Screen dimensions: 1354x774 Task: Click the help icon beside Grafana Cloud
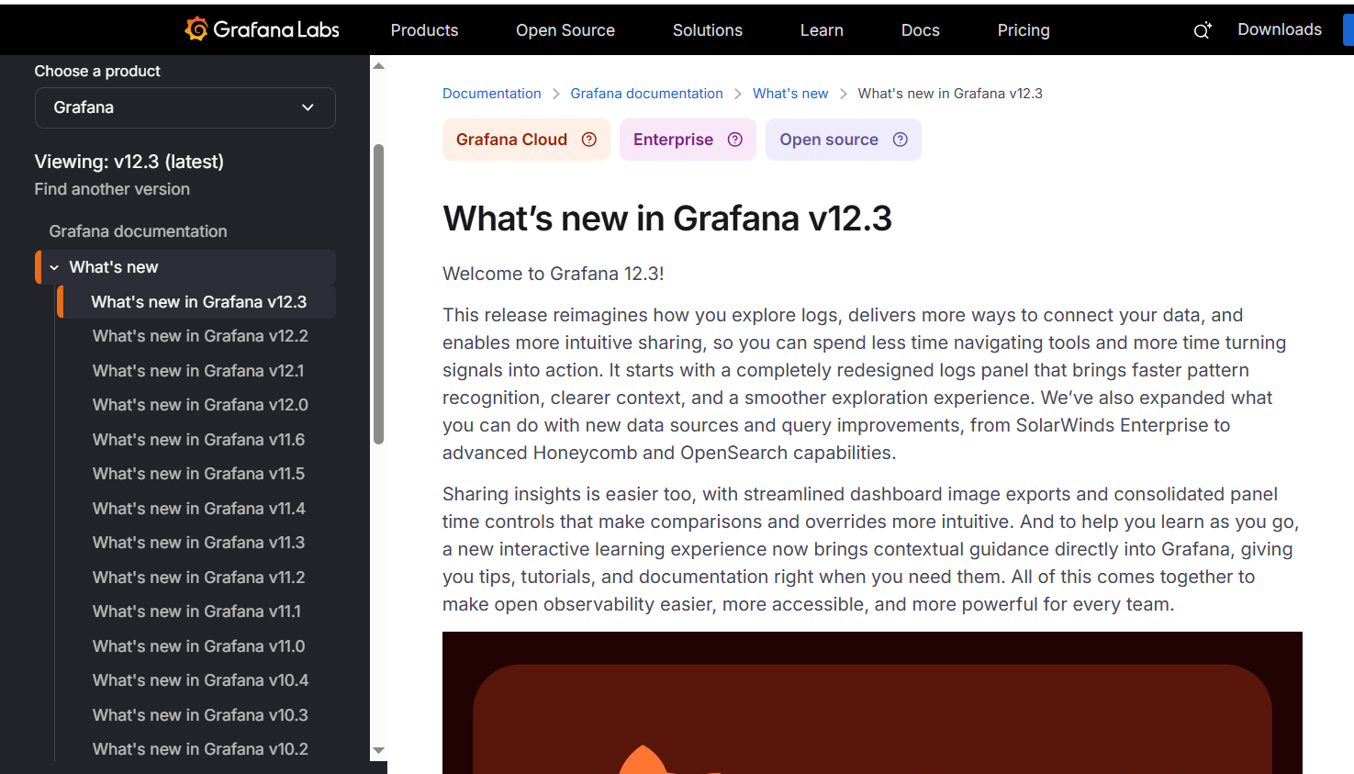pos(589,140)
